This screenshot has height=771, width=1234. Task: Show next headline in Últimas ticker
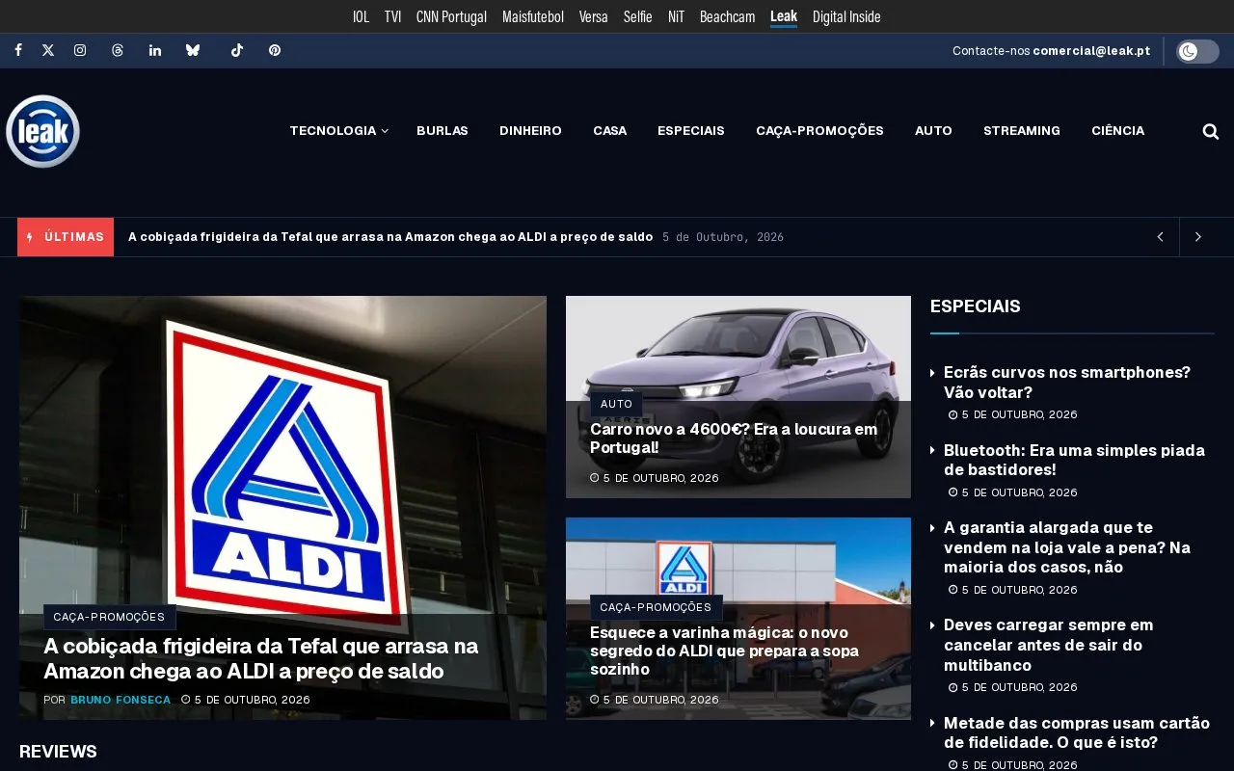[1198, 237]
